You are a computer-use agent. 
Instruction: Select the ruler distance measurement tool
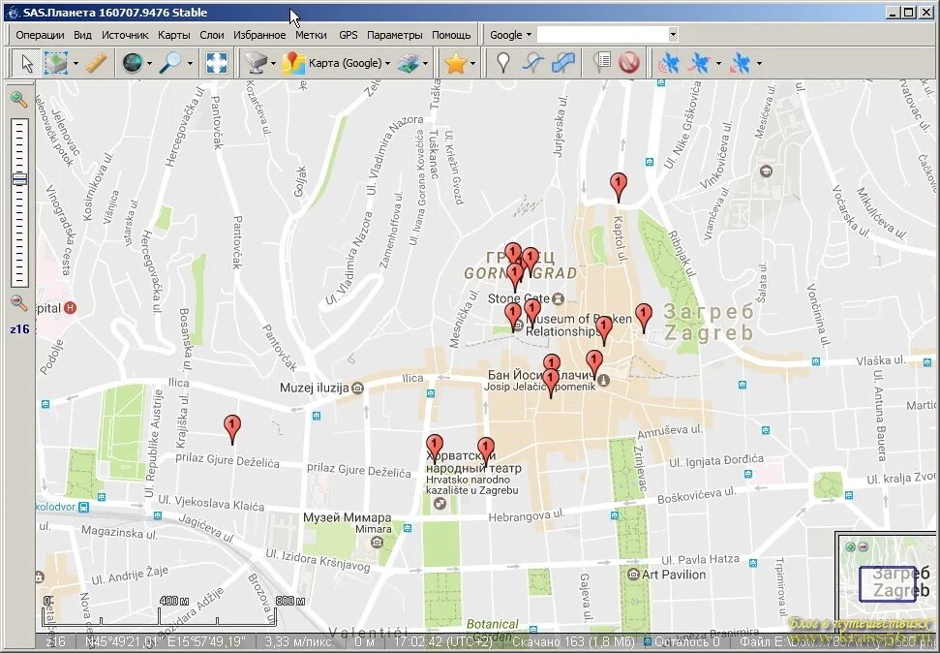[x=96, y=62]
